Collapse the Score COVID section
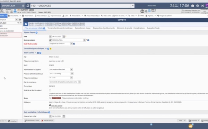This screenshot has width=208, height=129. (x=36, y=53)
